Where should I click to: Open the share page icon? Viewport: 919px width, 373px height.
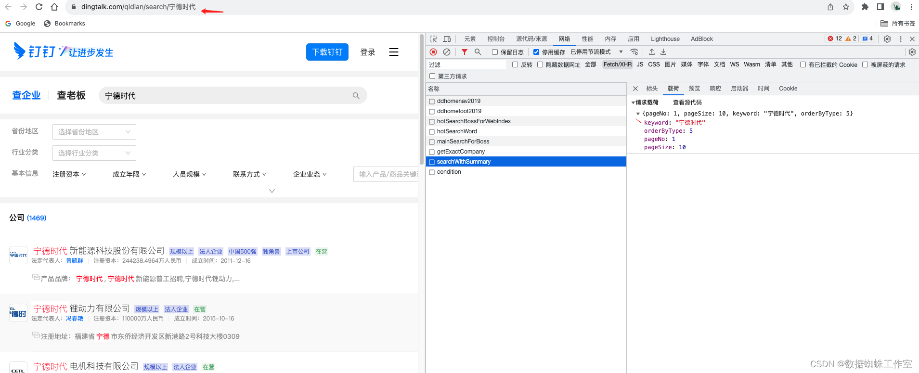coord(830,7)
